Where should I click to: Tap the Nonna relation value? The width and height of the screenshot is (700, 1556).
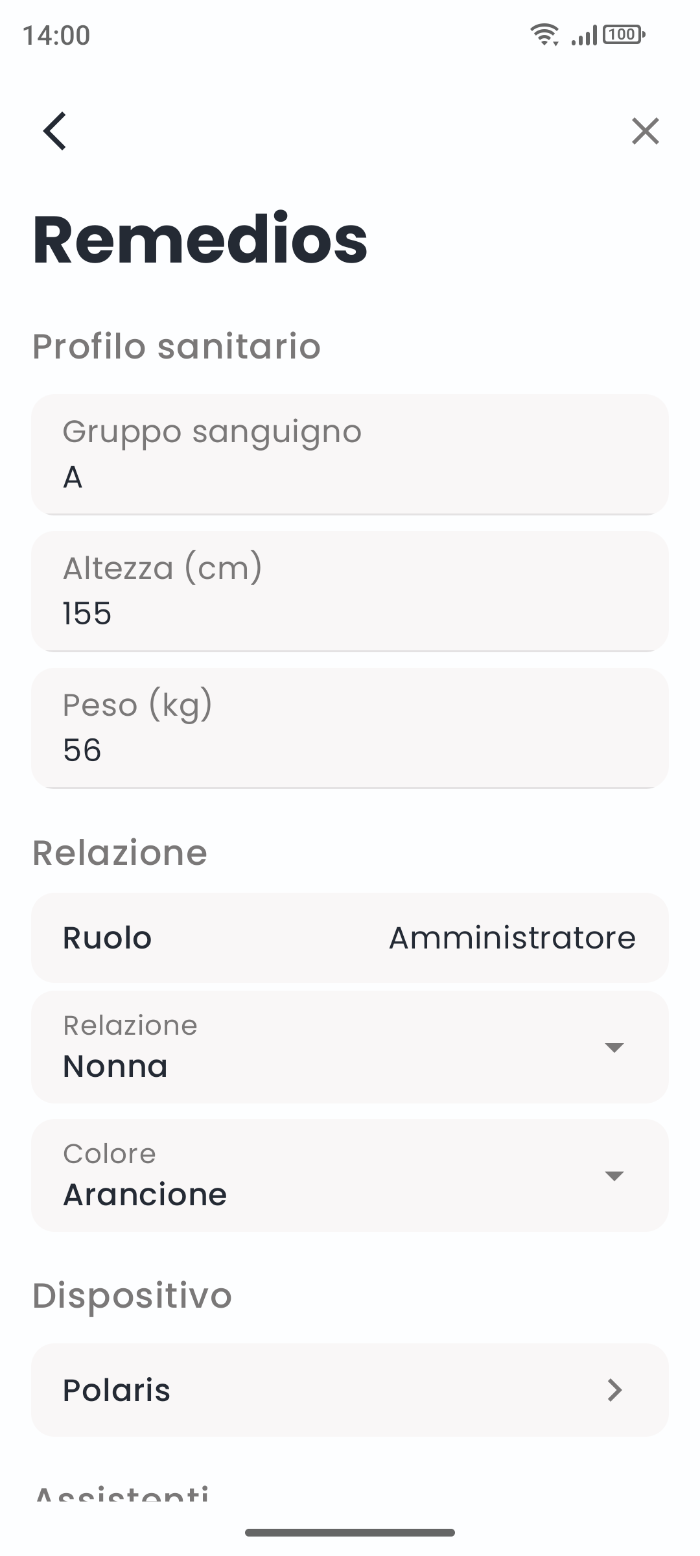tap(115, 1066)
